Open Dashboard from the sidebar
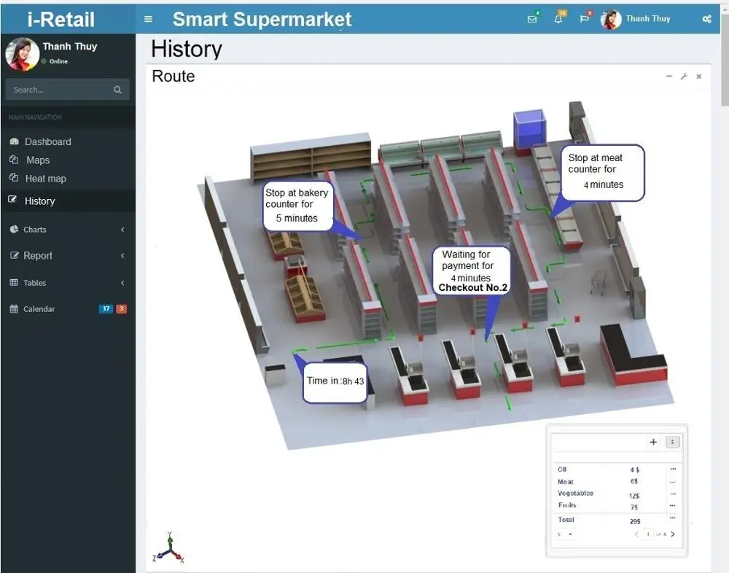This screenshot has height=573, width=729. point(48,142)
